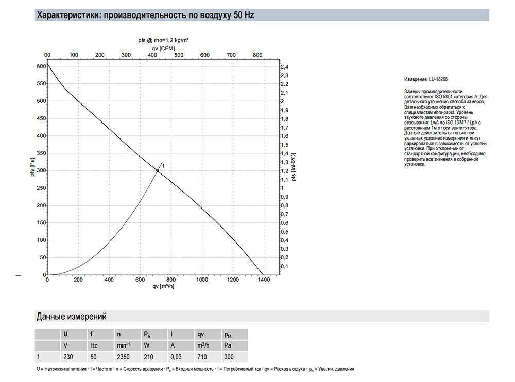Click the 'Характеристики' section heading
Screen dimensions: 515x382
[145, 15]
